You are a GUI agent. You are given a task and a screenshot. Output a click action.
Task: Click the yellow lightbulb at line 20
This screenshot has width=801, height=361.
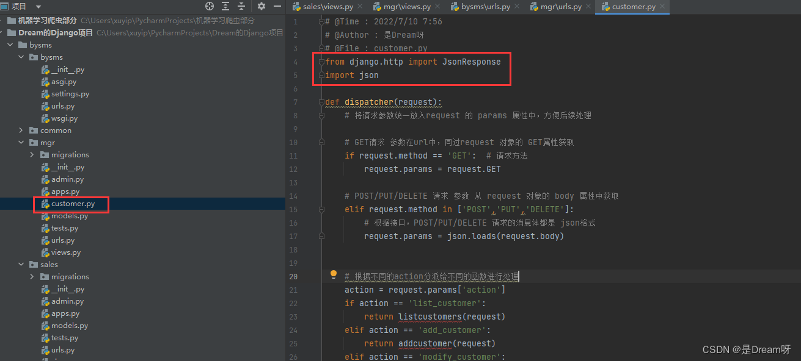[x=334, y=275]
